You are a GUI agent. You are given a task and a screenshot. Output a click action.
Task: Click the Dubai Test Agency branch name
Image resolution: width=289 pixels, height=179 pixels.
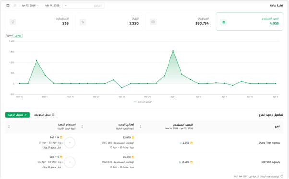[269, 143]
